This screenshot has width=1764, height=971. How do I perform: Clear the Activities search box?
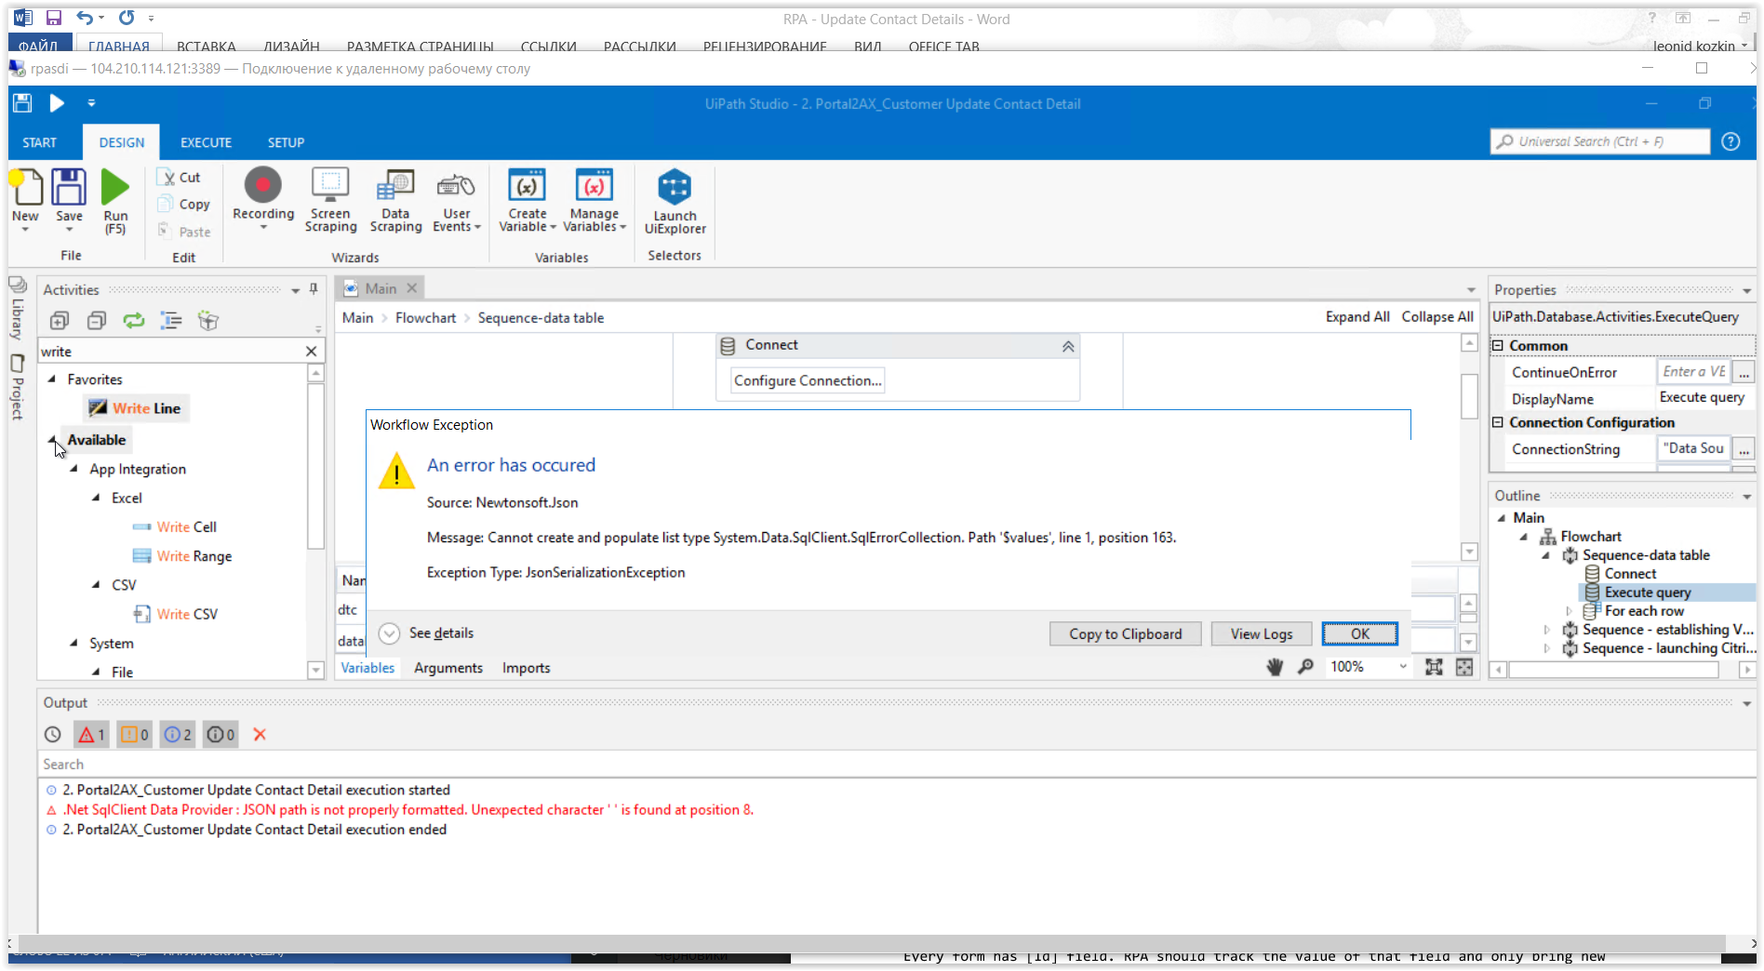[x=312, y=352]
